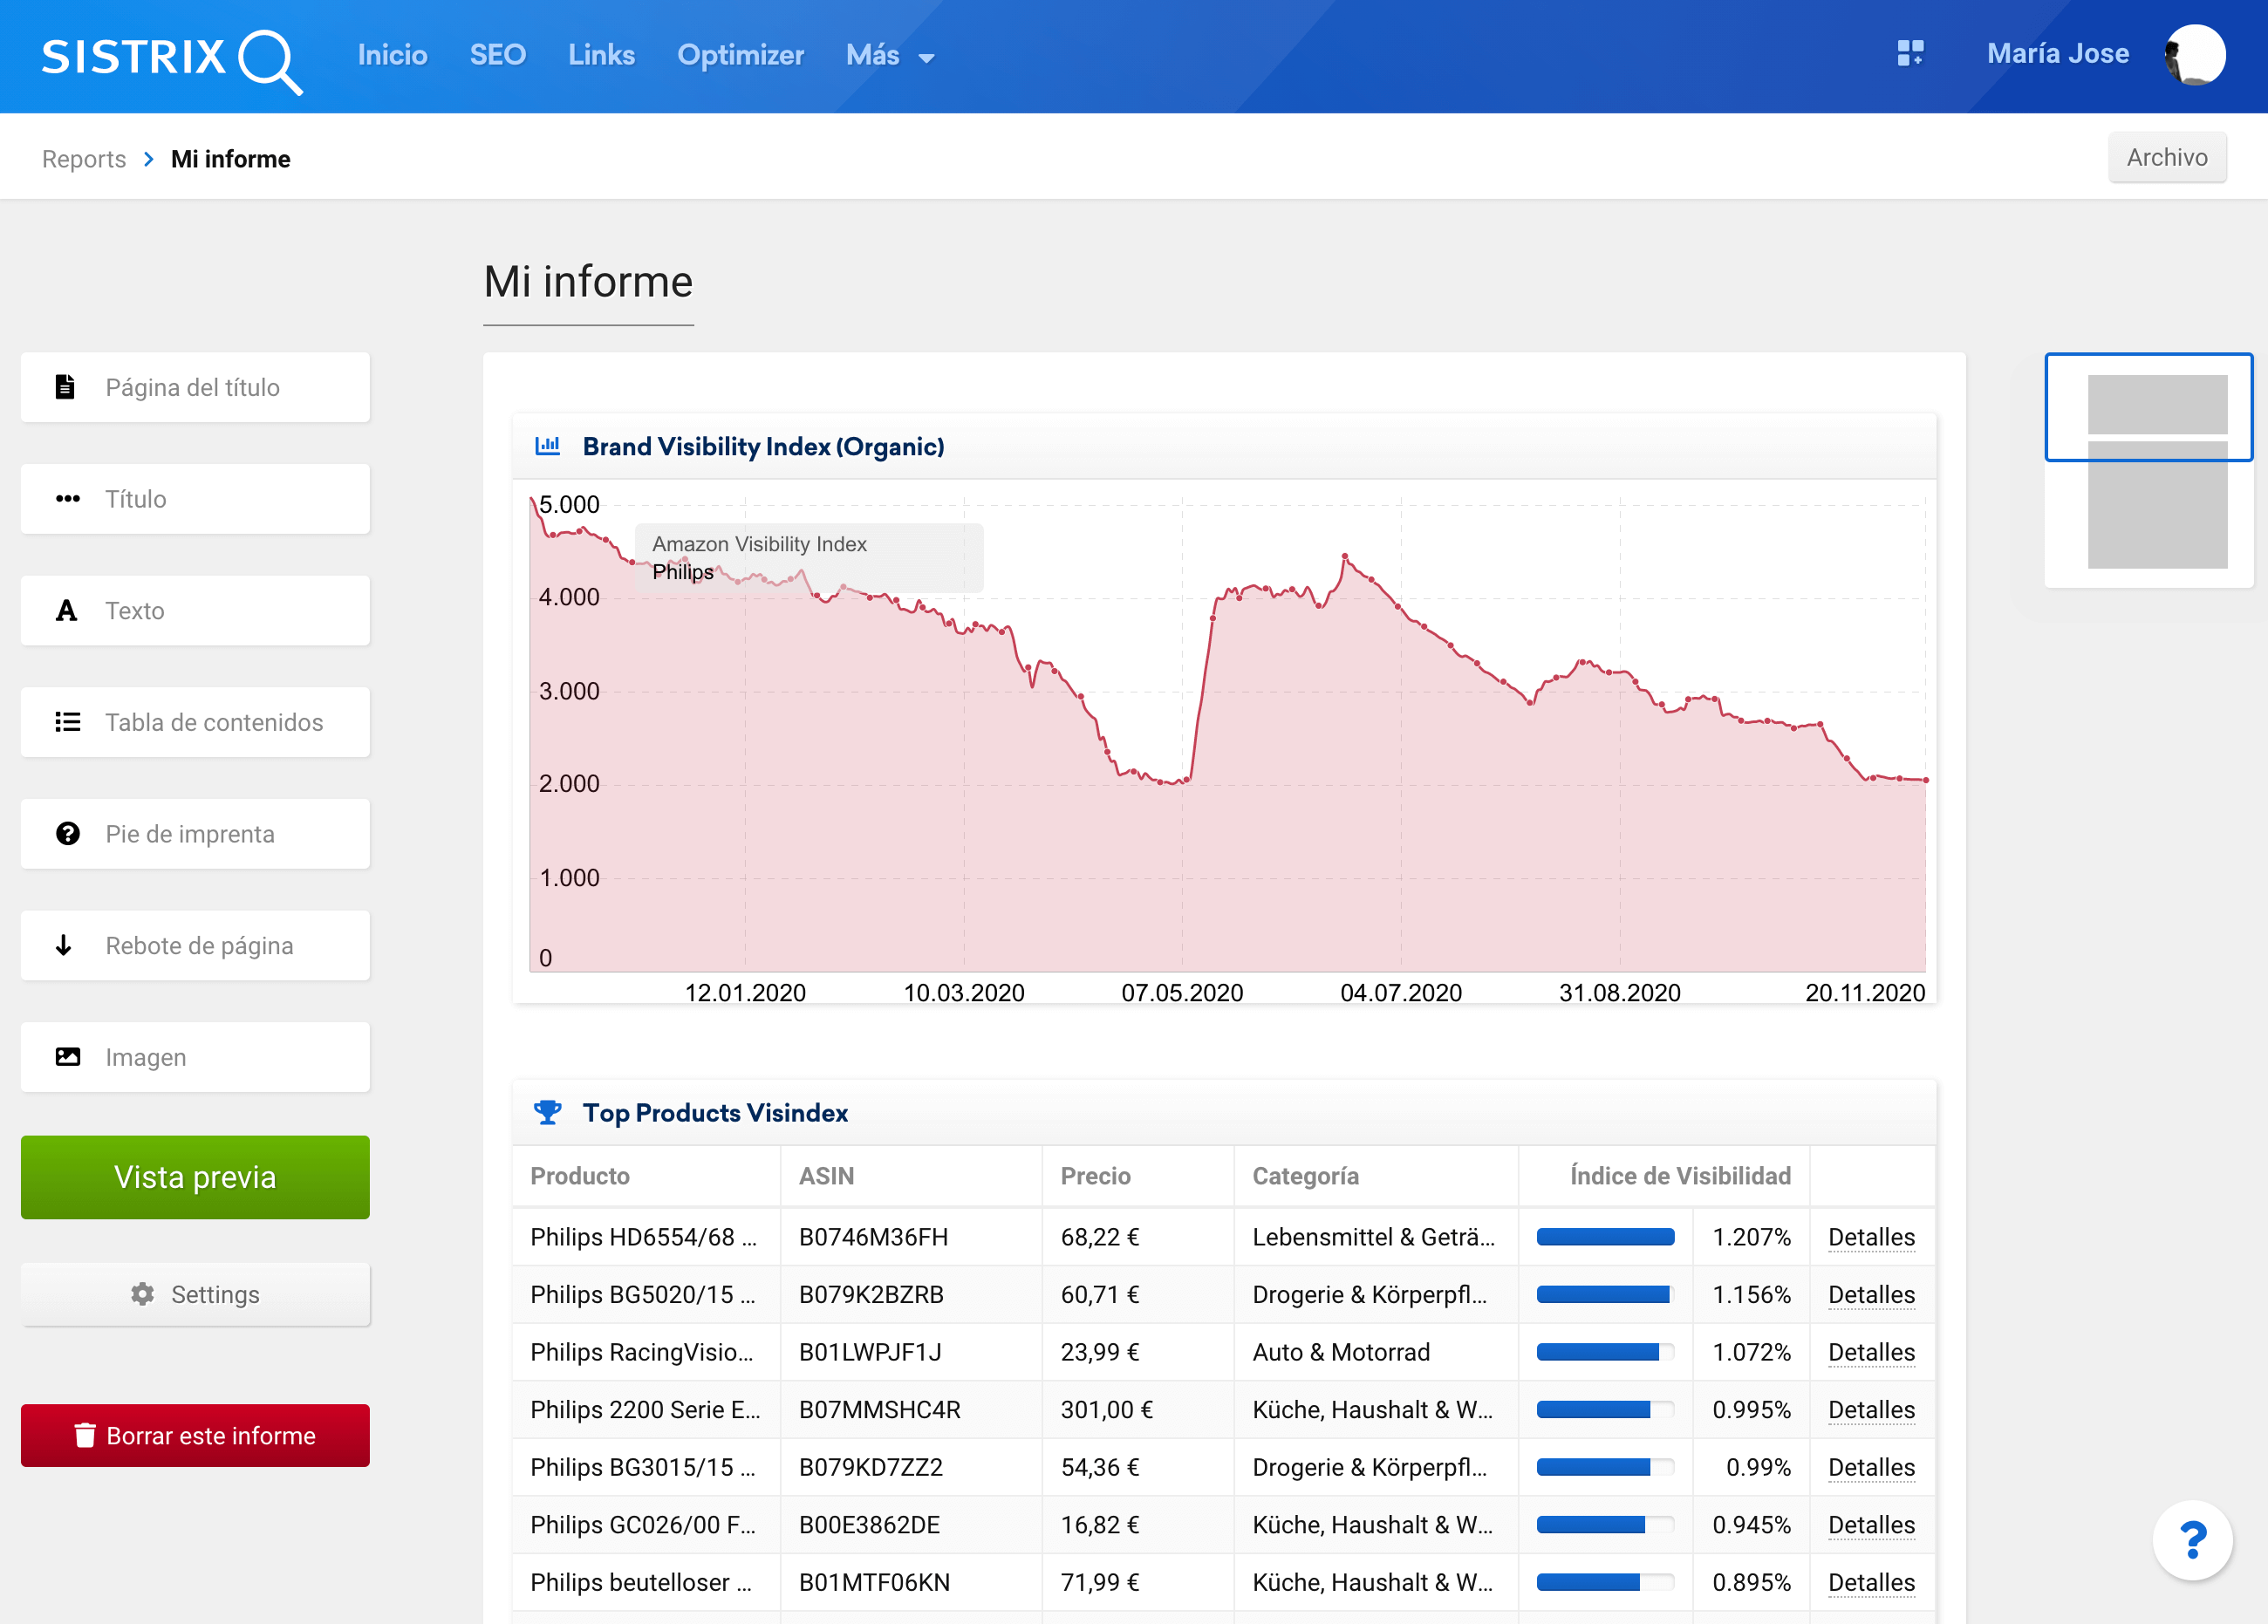
Task: Click María Jose's profile avatar
Action: click(x=2194, y=55)
